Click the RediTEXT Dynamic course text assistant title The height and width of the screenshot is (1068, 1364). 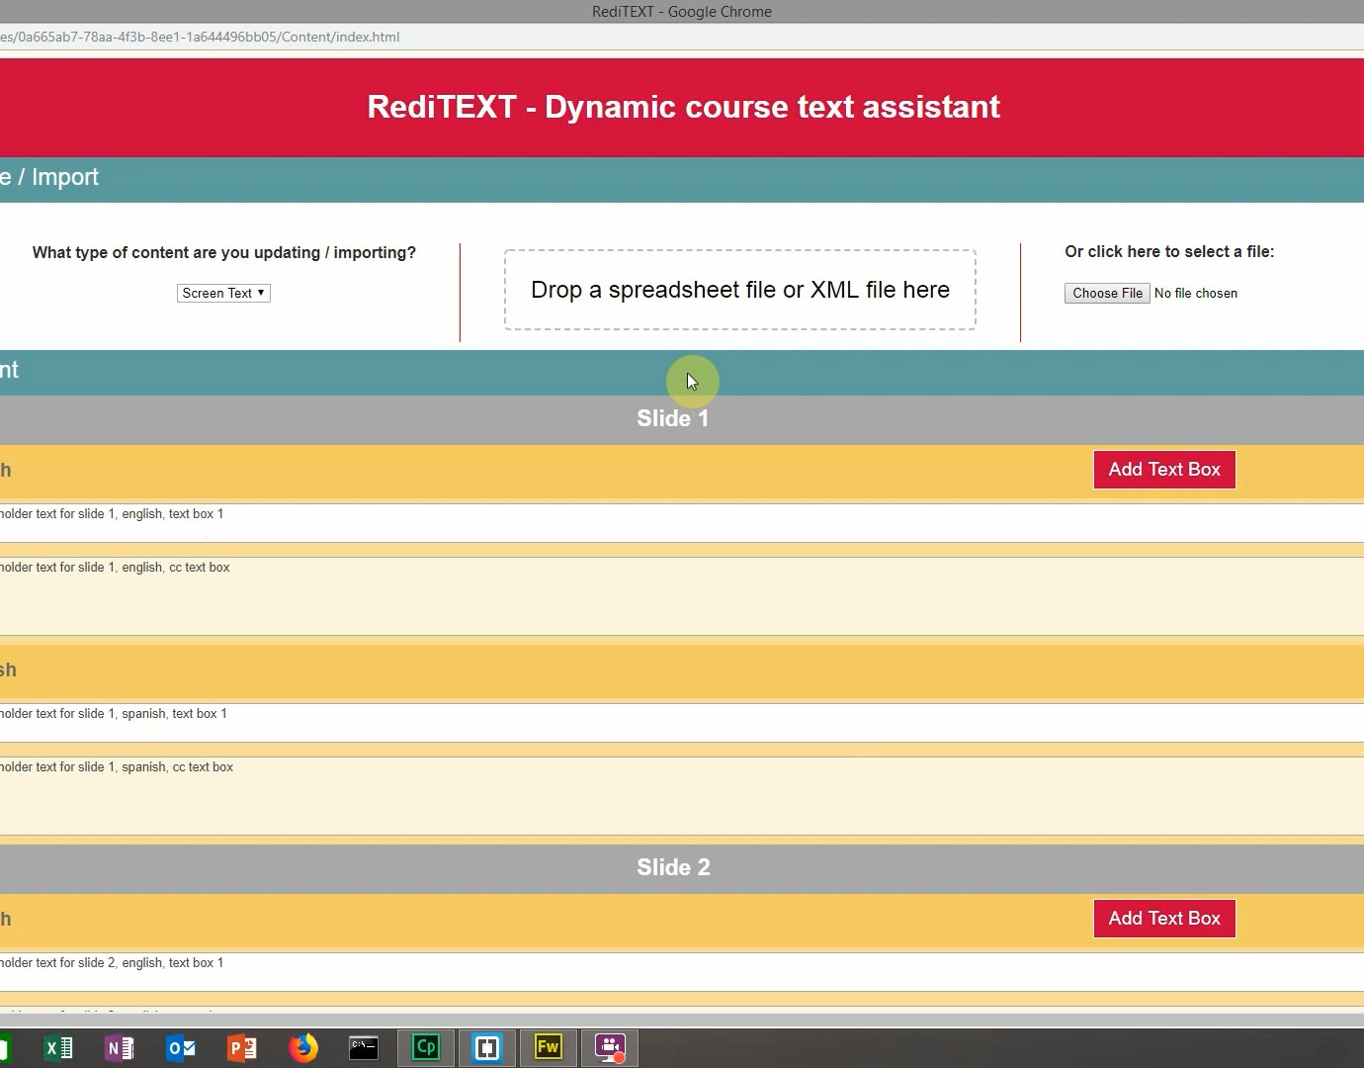684,107
